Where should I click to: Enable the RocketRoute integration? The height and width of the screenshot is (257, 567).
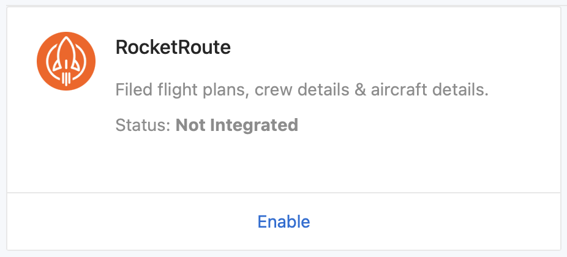click(283, 222)
